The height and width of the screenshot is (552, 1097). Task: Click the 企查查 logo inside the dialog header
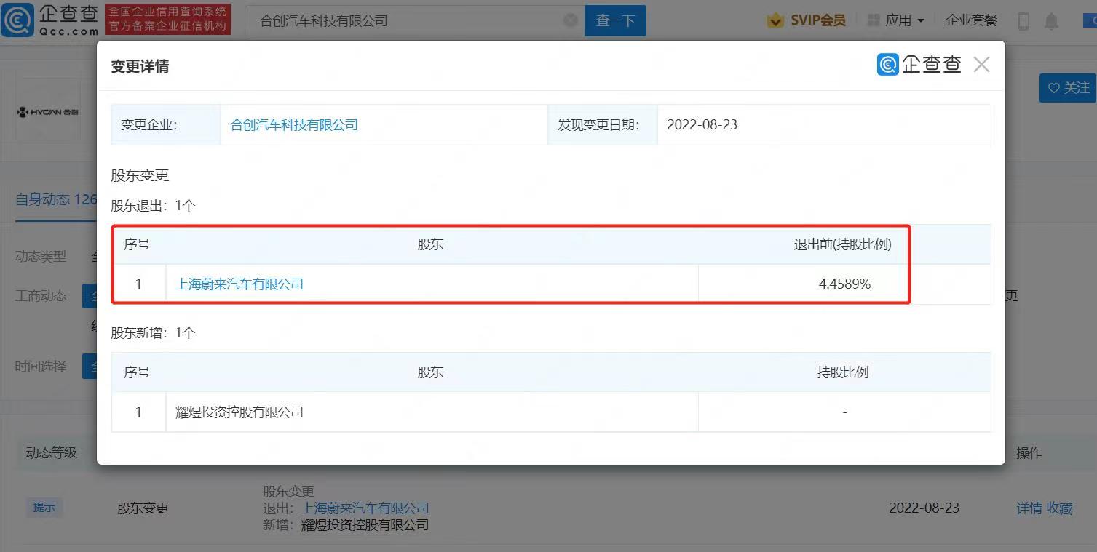pos(919,64)
